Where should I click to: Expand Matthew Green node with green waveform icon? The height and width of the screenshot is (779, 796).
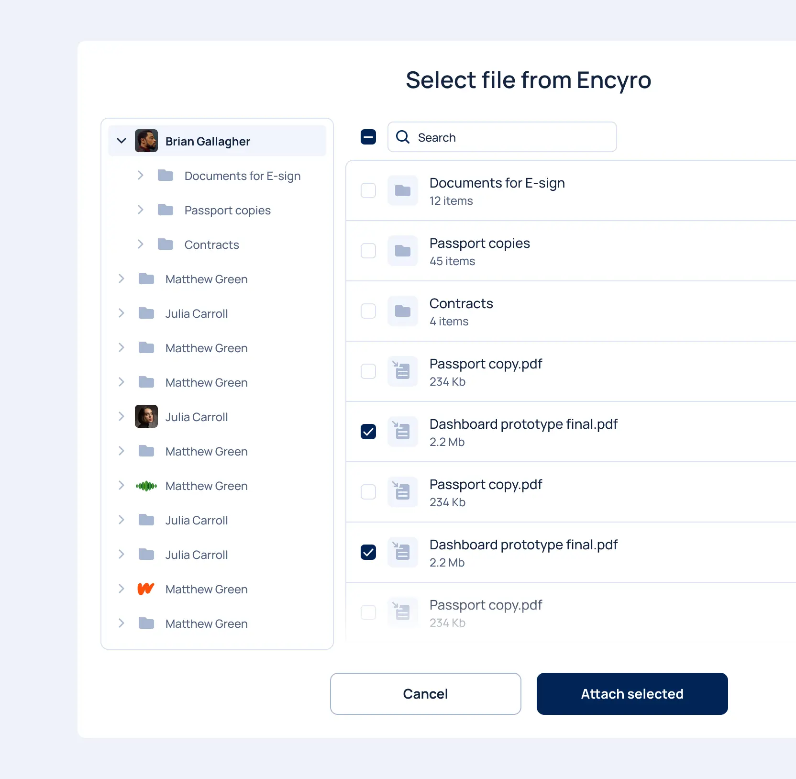122,485
